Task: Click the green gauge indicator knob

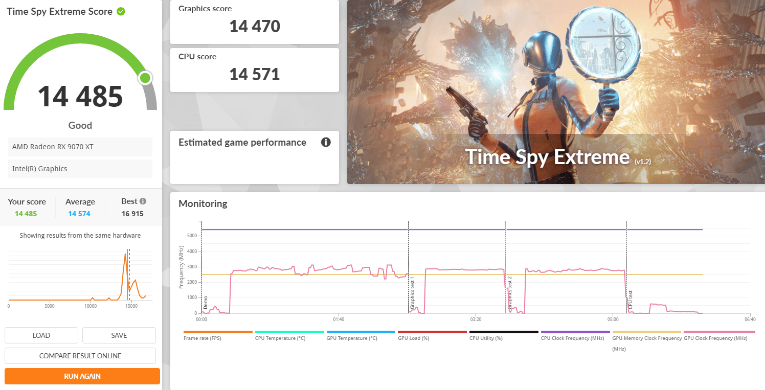Action: coord(145,78)
